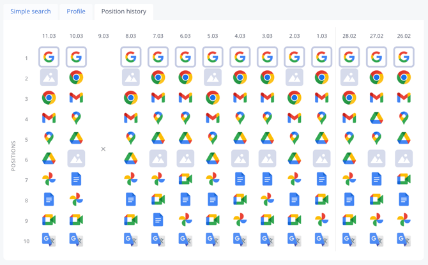Open the Google Docs icon under 10.03
The image size is (428, 265).
click(x=76, y=179)
